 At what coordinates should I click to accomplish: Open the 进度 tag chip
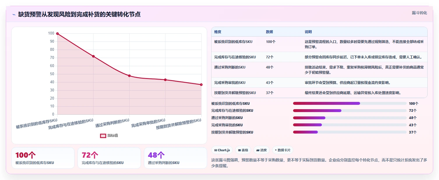click(x=262, y=150)
